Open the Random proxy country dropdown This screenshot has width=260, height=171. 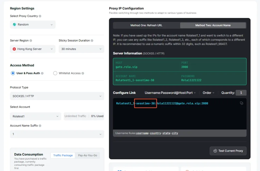[33, 25]
